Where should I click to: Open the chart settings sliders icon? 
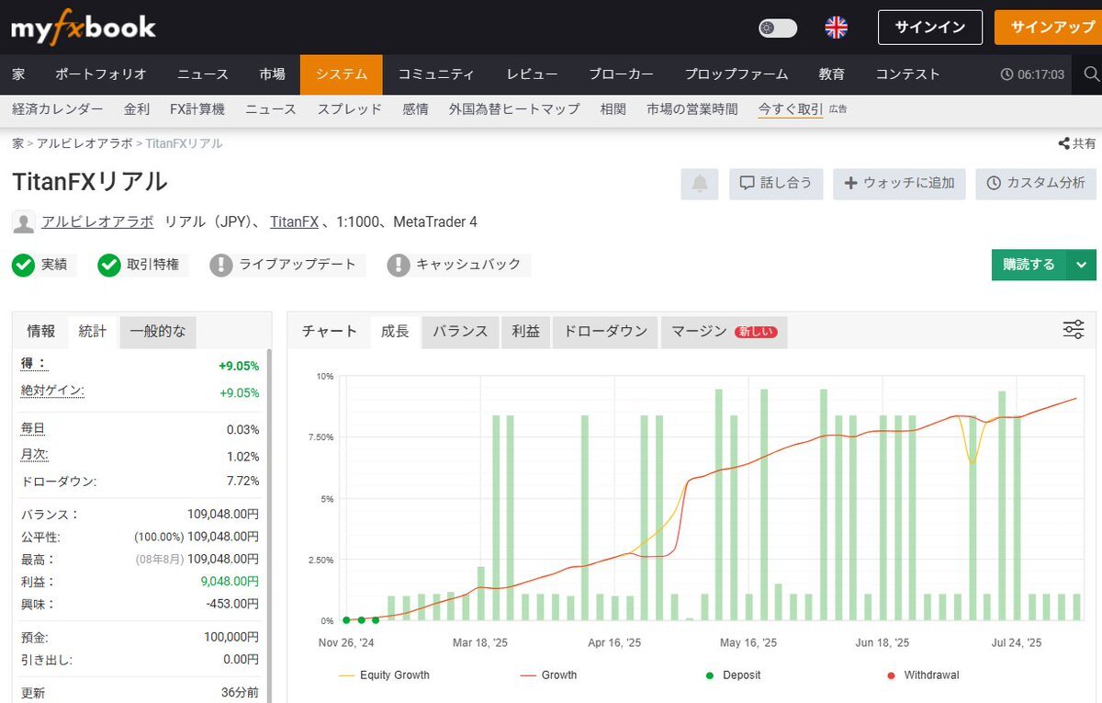pyautogui.click(x=1074, y=330)
